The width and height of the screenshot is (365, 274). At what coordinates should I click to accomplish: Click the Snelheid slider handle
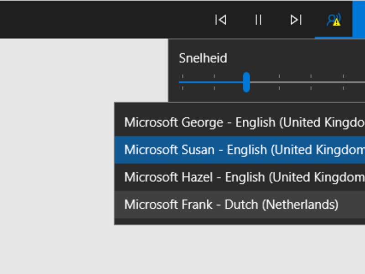click(x=246, y=82)
